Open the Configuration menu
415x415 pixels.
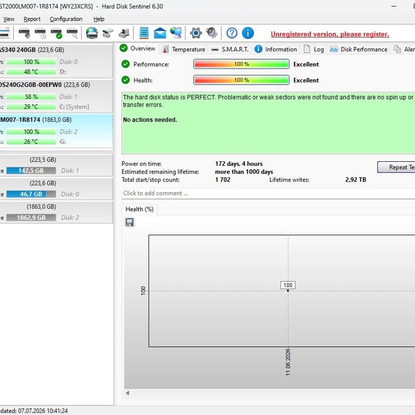point(66,19)
